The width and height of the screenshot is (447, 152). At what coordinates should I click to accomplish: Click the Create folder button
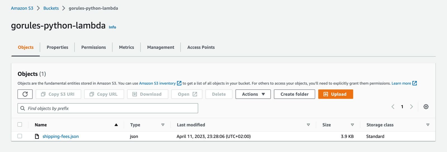coord(294,94)
